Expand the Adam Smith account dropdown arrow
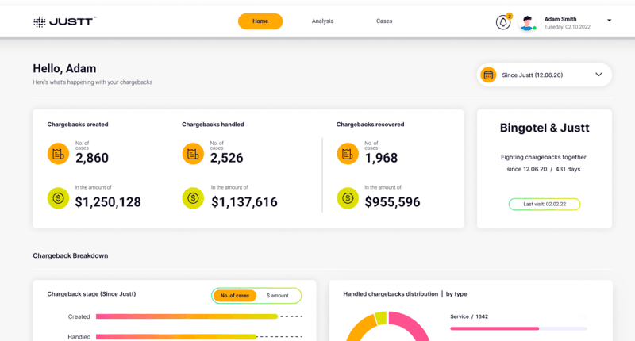Viewport: 635px width, 341px height. (609, 21)
